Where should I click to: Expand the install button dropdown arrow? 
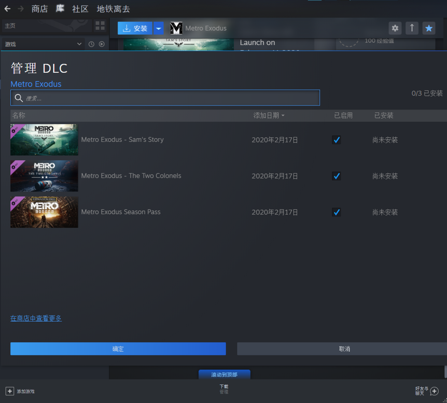(x=159, y=28)
